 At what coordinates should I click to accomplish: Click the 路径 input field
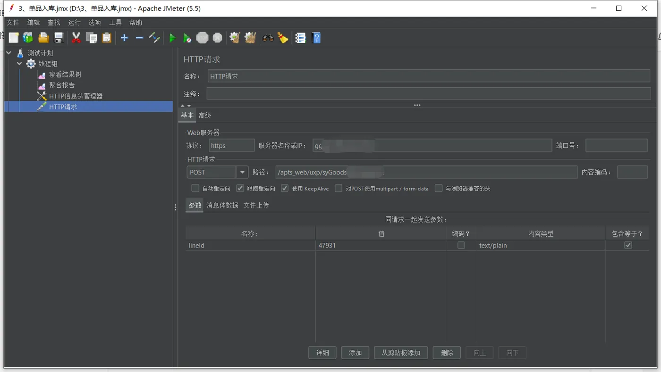tap(426, 172)
